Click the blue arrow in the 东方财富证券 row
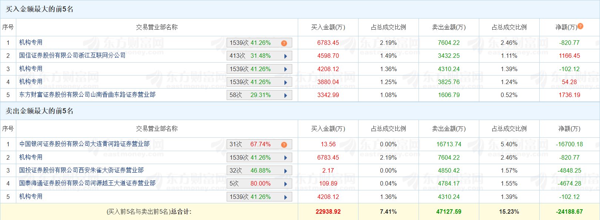 point(286,96)
